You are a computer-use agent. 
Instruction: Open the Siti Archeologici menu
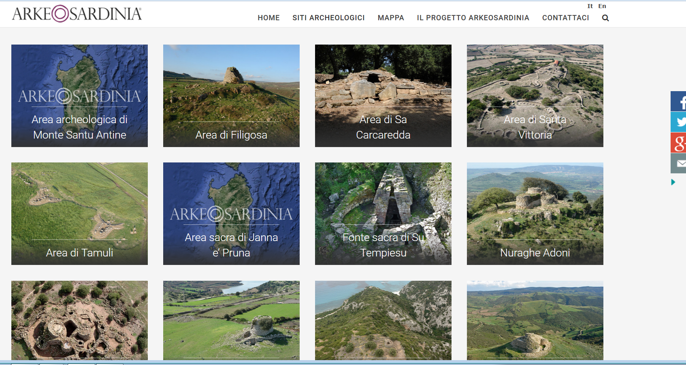pos(328,18)
